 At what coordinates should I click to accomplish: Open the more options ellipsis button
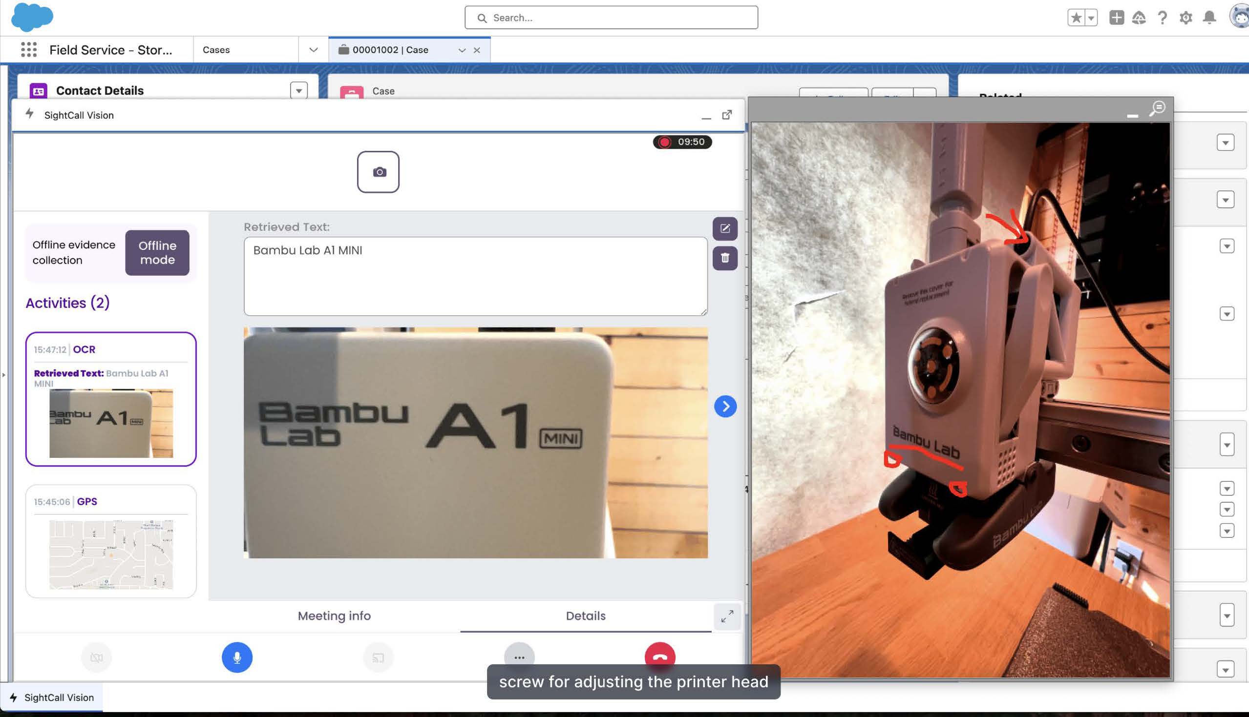(x=519, y=657)
